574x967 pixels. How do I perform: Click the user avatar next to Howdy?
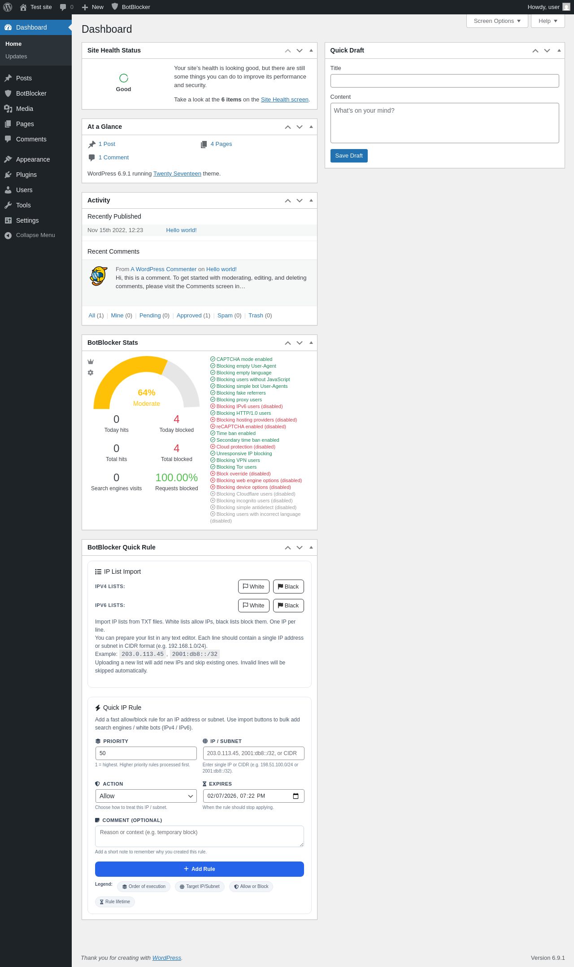point(566,7)
